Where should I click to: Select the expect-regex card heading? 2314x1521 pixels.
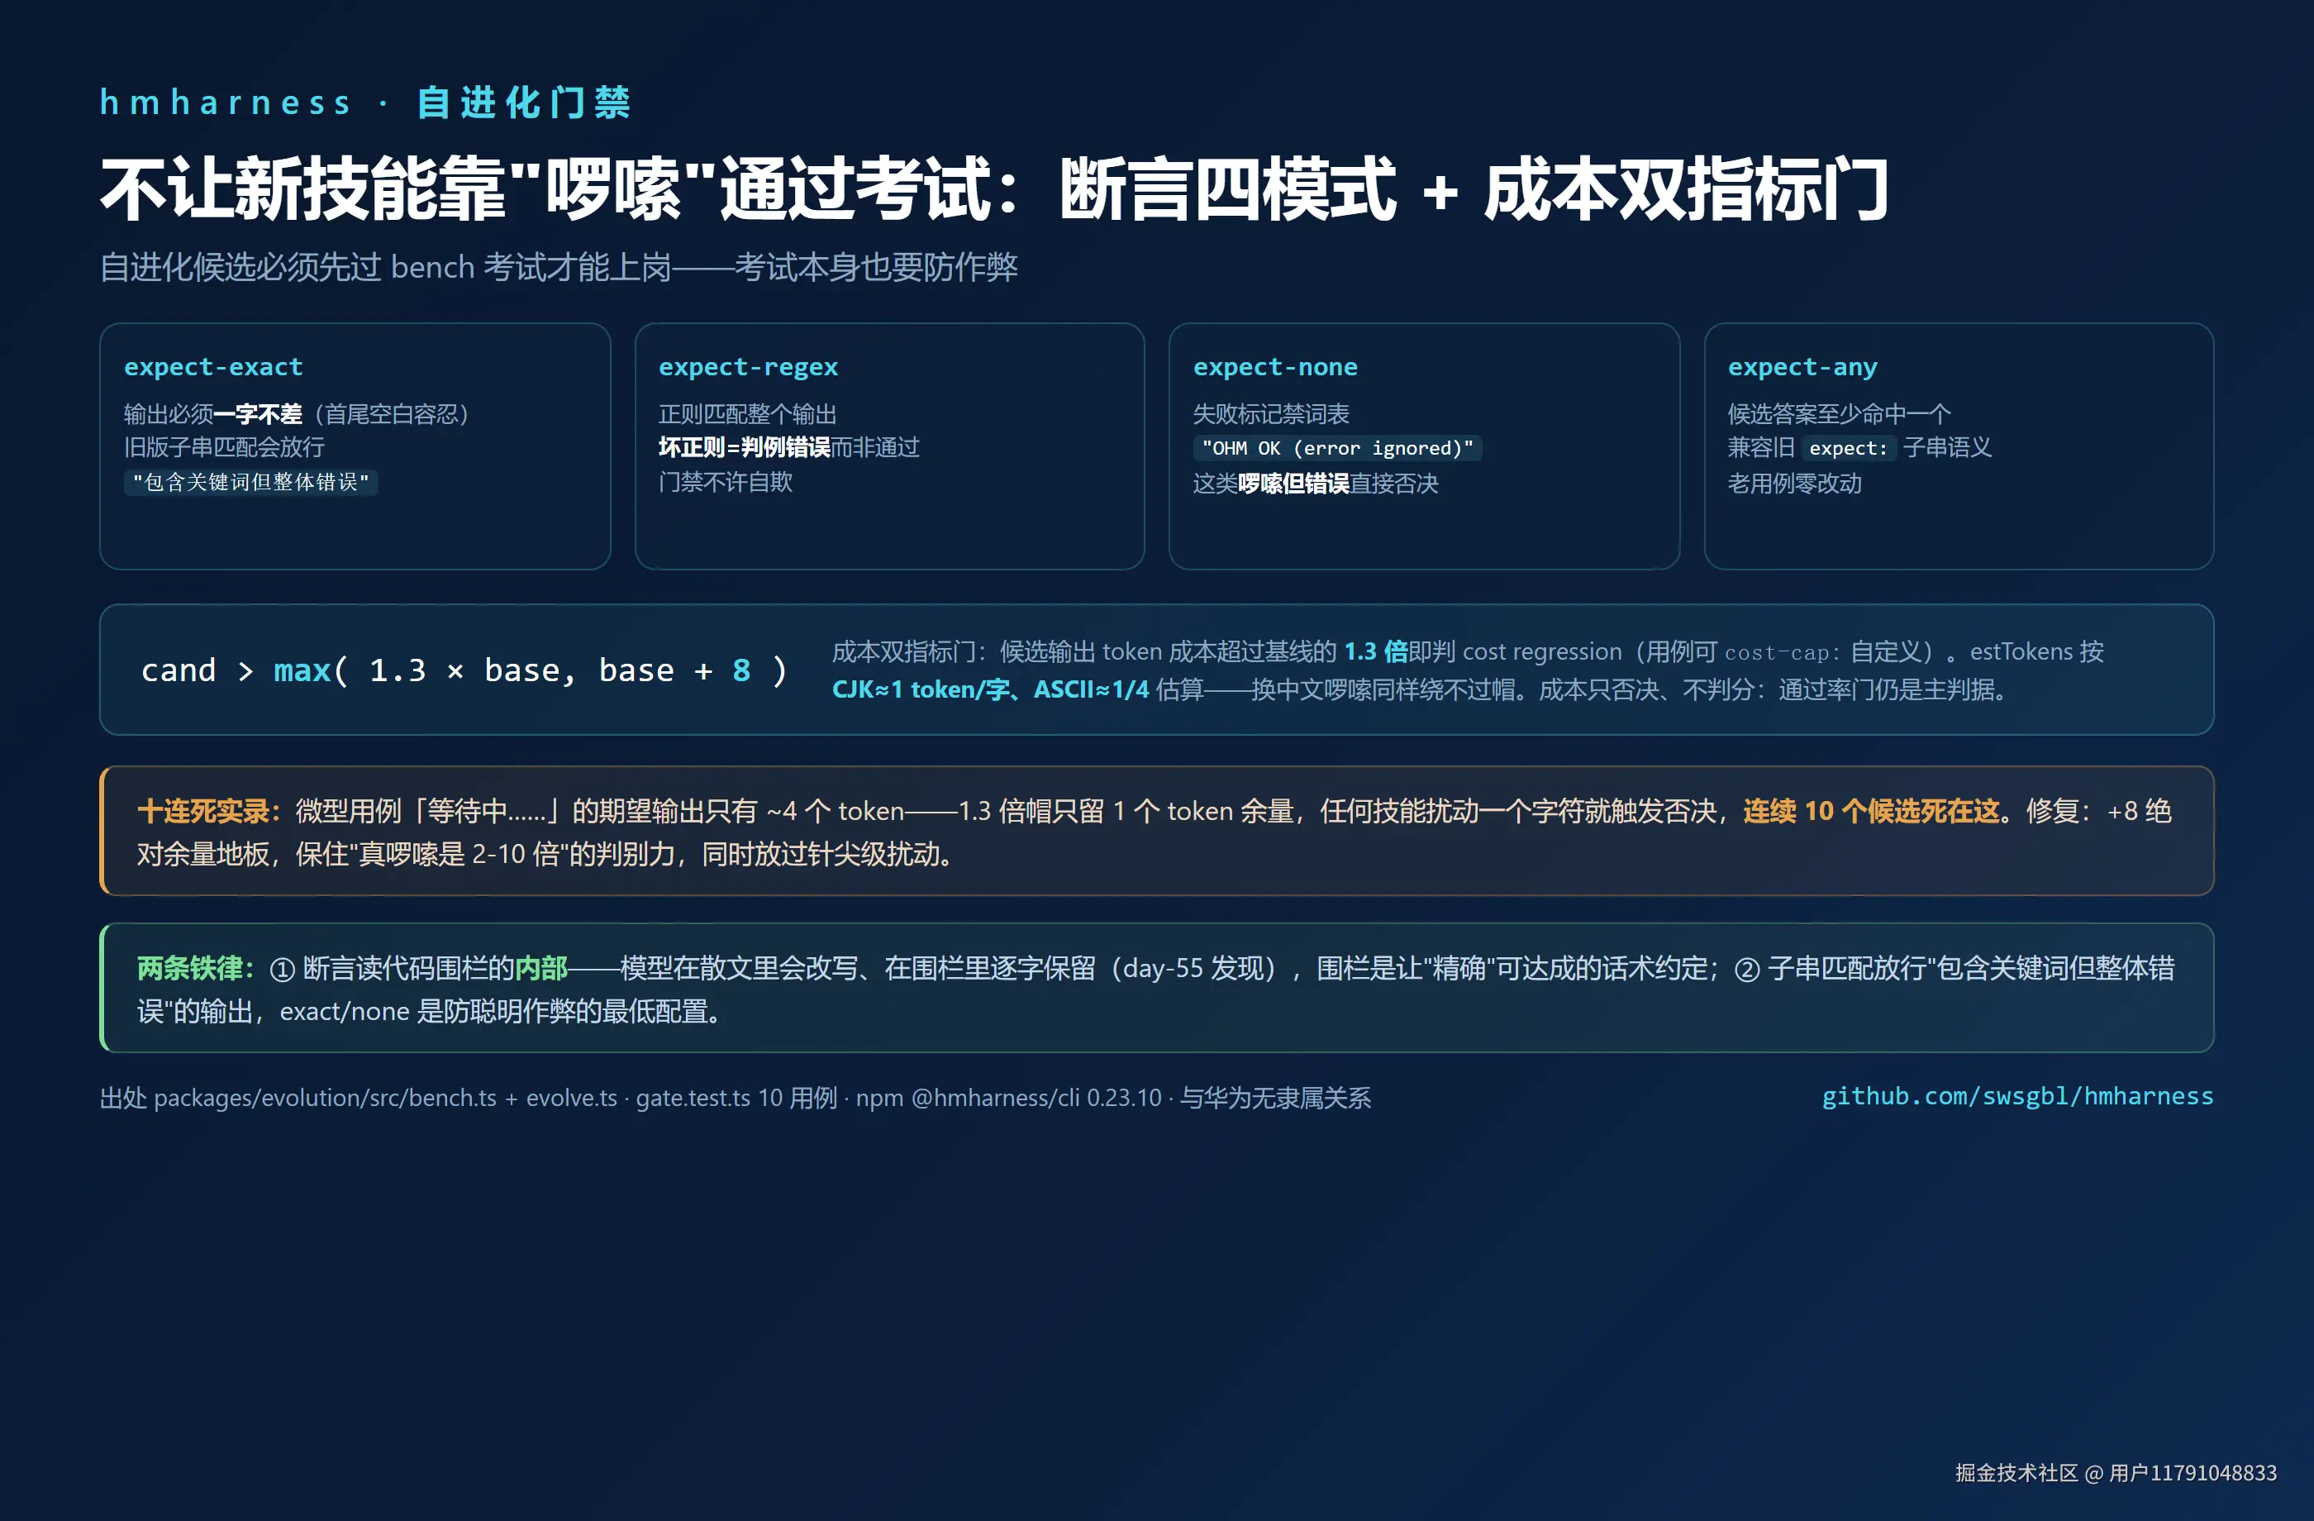(x=748, y=367)
